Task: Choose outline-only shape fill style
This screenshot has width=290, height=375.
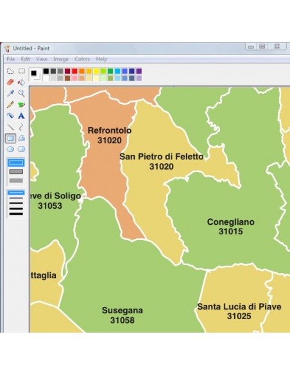Action: 16,163
